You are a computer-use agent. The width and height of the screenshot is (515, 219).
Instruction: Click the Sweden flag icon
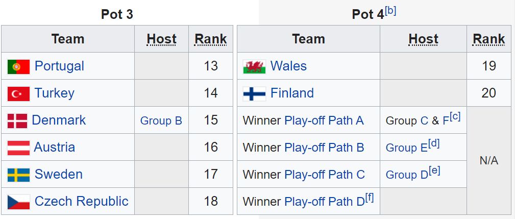19,175
